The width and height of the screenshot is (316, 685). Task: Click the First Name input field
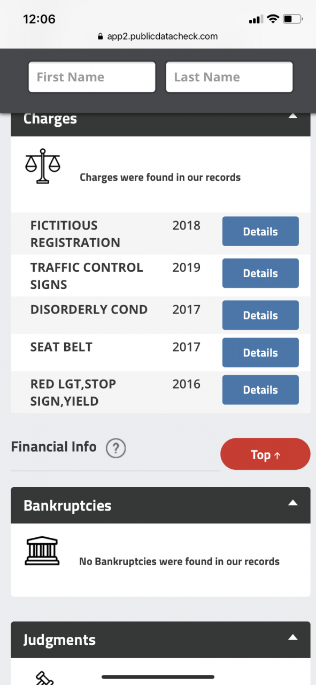(x=92, y=77)
